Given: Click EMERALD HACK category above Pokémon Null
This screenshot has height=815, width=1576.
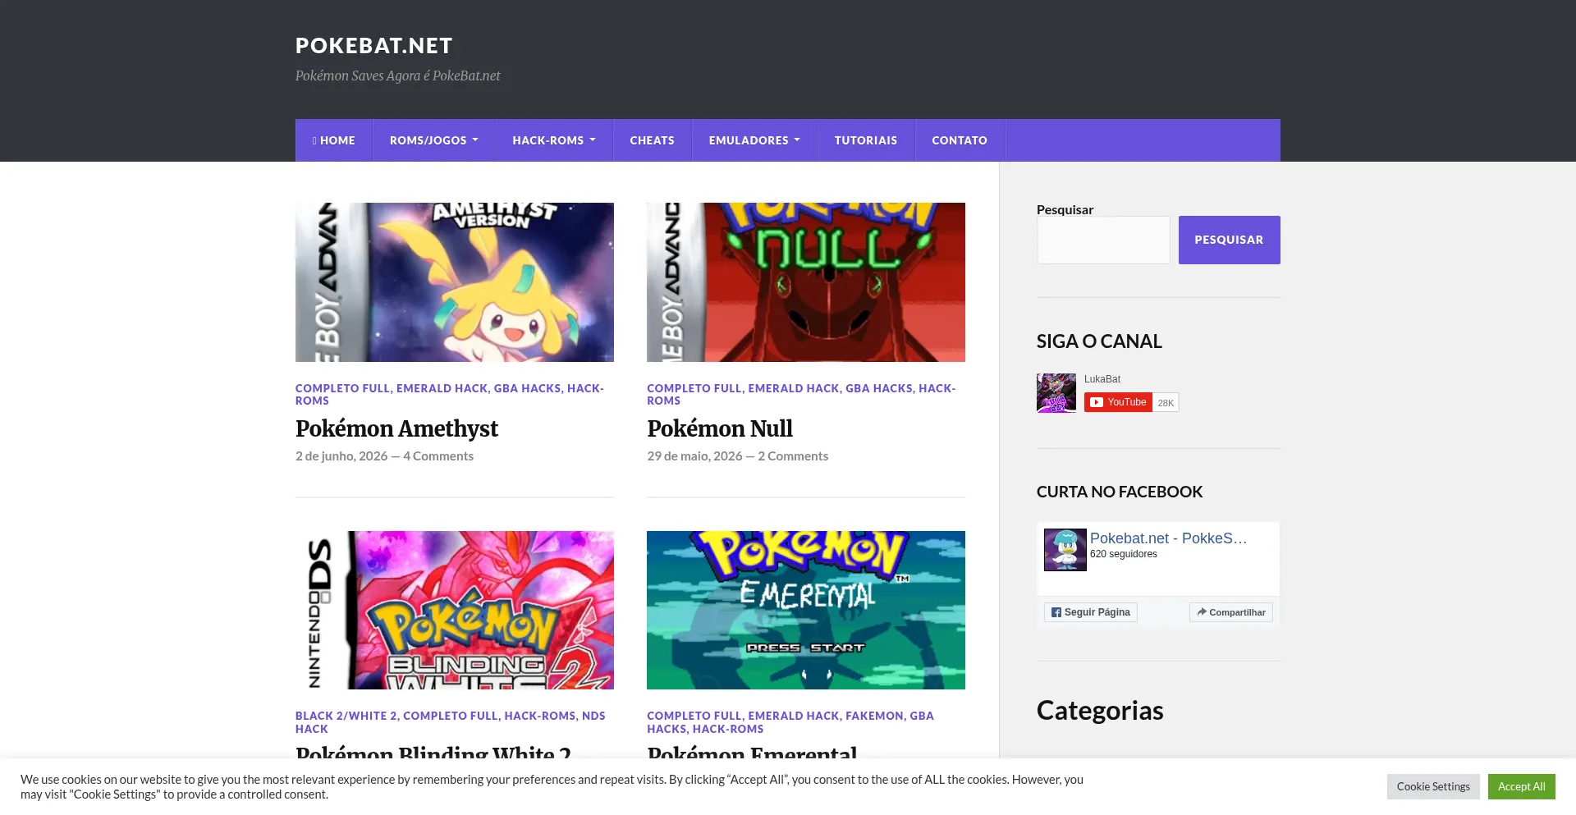Looking at the screenshot, I should tap(794, 388).
